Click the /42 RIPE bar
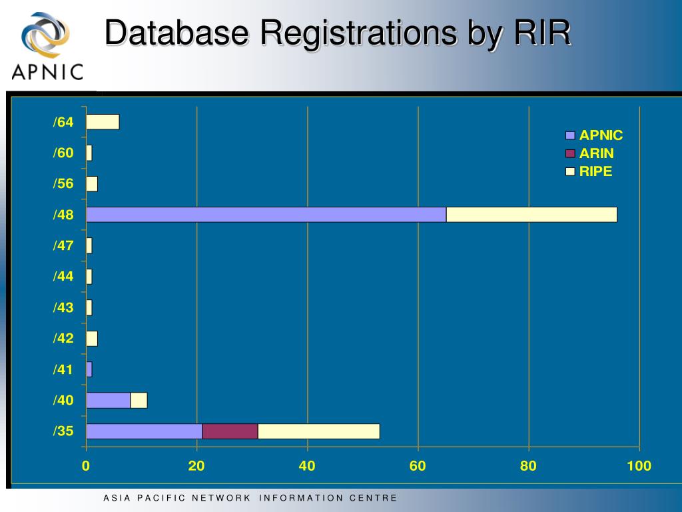The image size is (682, 512). (x=92, y=338)
